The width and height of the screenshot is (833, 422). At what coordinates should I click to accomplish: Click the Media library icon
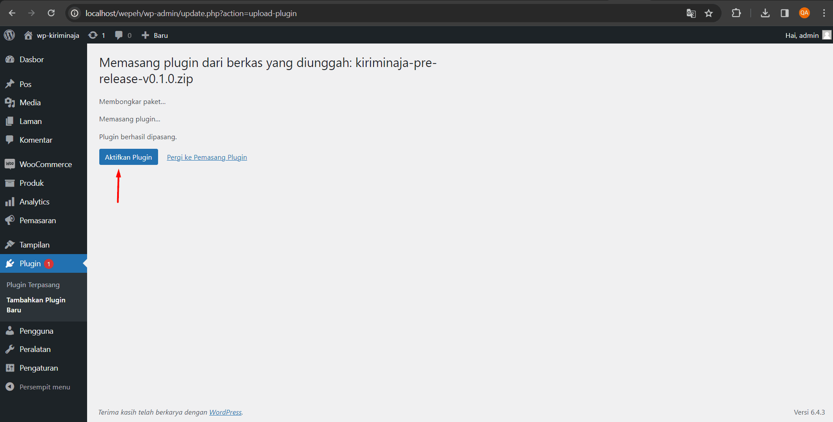click(x=10, y=102)
